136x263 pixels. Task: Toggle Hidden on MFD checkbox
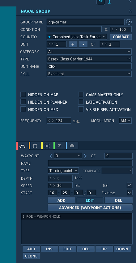(x=23, y=109)
